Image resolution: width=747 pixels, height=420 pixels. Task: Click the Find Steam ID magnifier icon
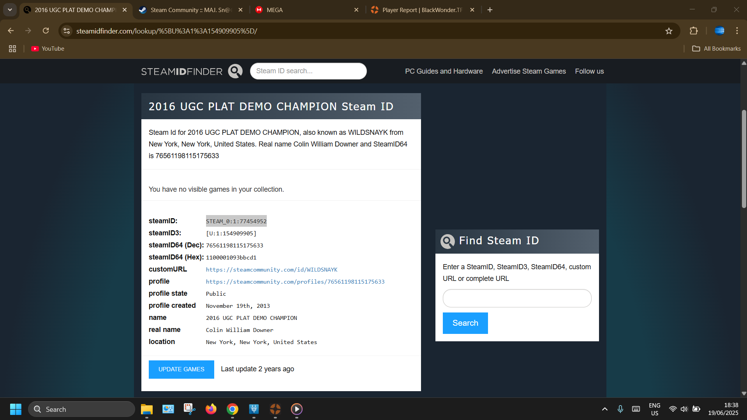coord(447,241)
